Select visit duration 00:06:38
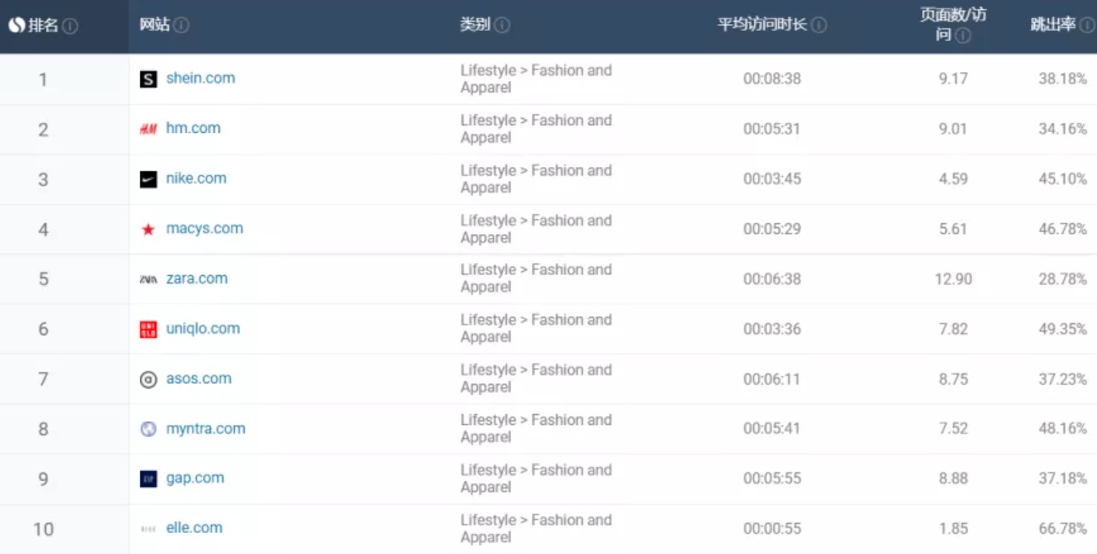1097x554 pixels. coord(772,279)
